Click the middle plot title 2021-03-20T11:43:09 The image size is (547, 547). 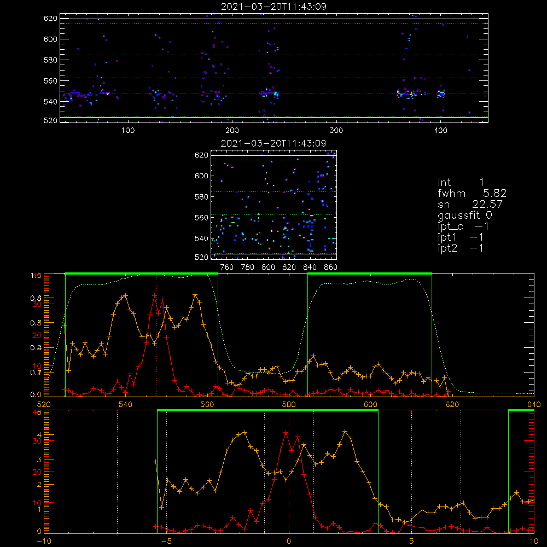pyautogui.click(x=273, y=143)
